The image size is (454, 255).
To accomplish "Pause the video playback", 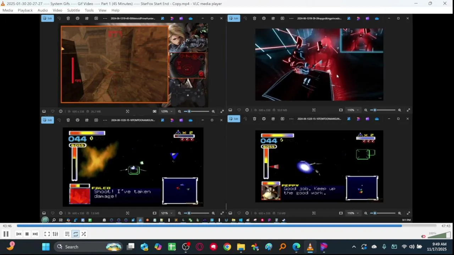I will coord(6,234).
